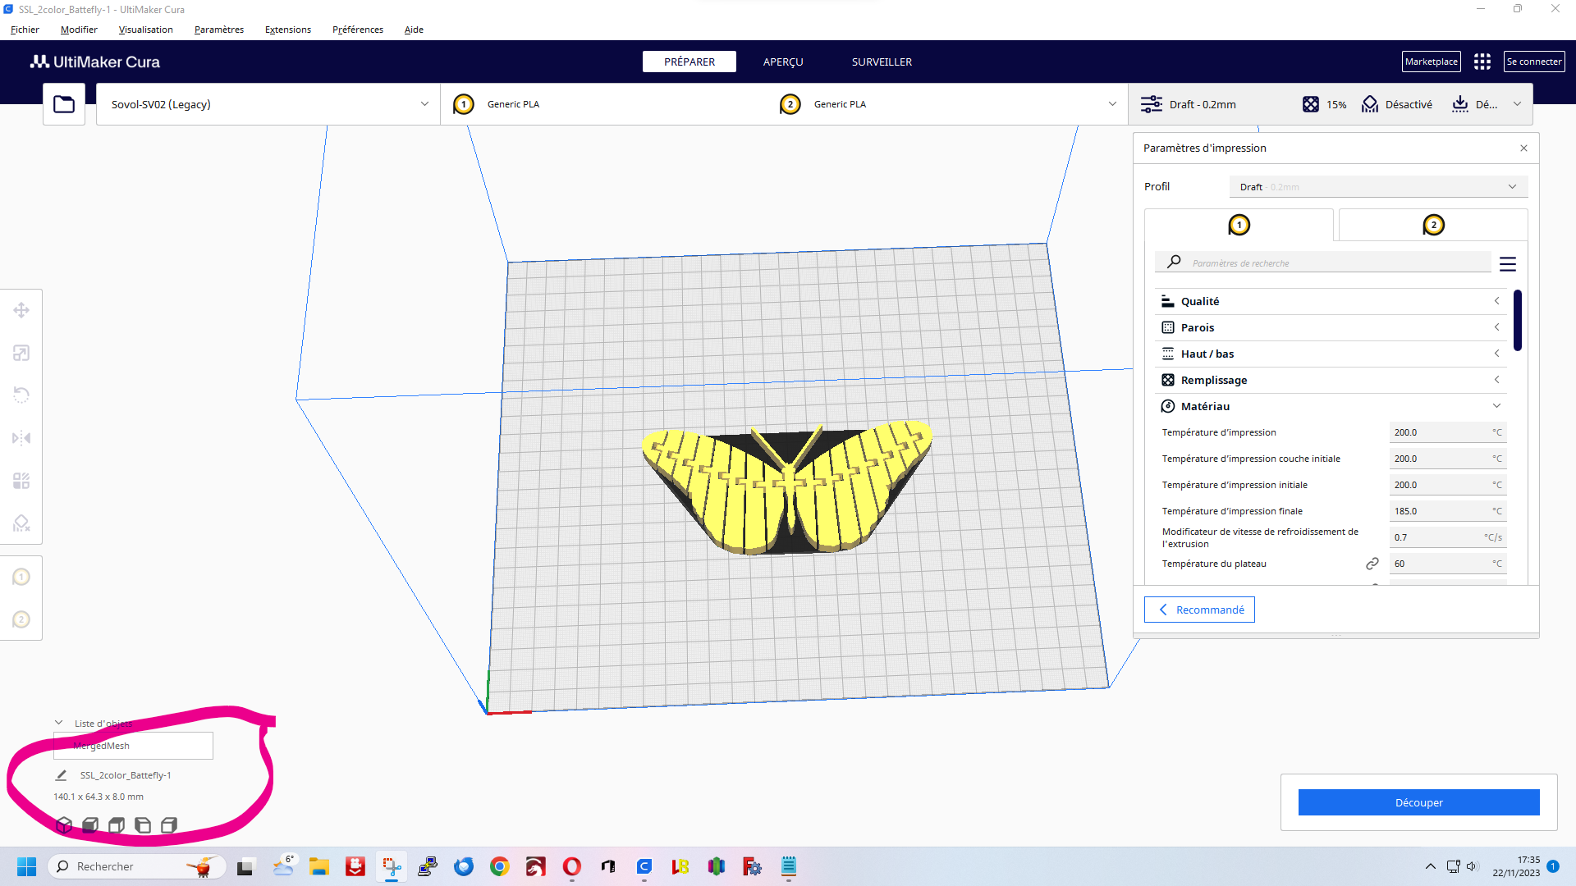The height and width of the screenshot is (886, 1576).
Task: Open the application switcher grid icon
Action: pos(1482,62)
